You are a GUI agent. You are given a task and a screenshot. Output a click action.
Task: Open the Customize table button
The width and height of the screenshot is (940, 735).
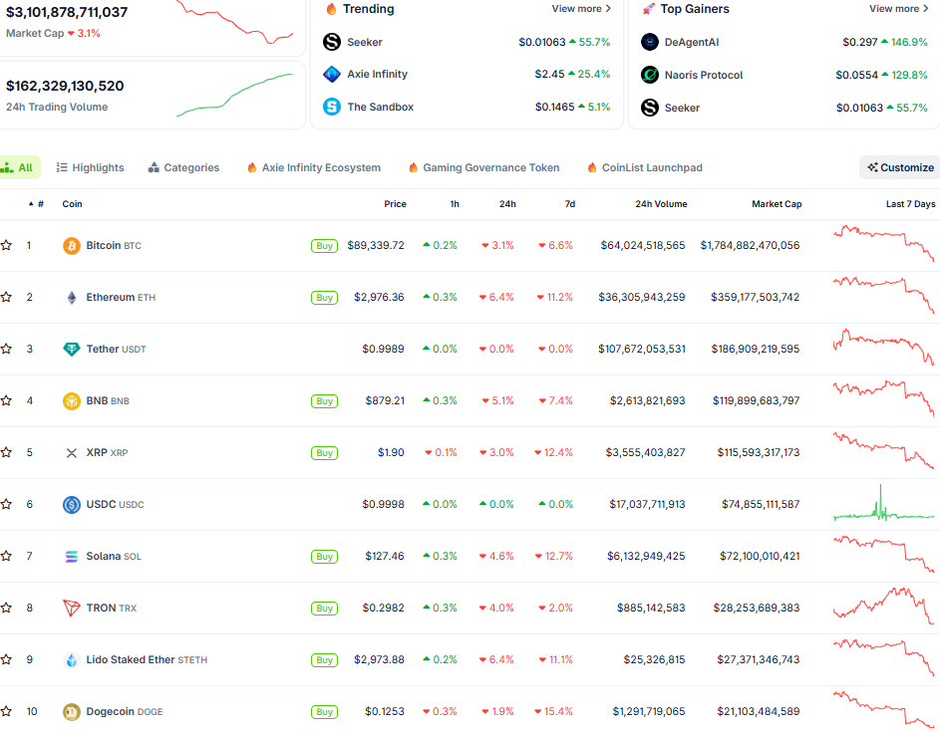coord(900,167)
